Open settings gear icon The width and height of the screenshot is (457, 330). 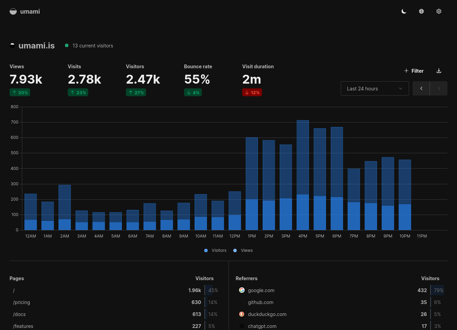click(x=439, y=11)
